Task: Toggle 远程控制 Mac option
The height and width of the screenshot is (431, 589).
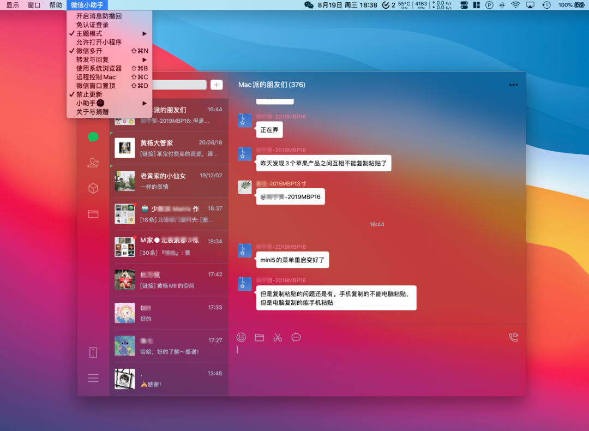Action: point(109,77)
